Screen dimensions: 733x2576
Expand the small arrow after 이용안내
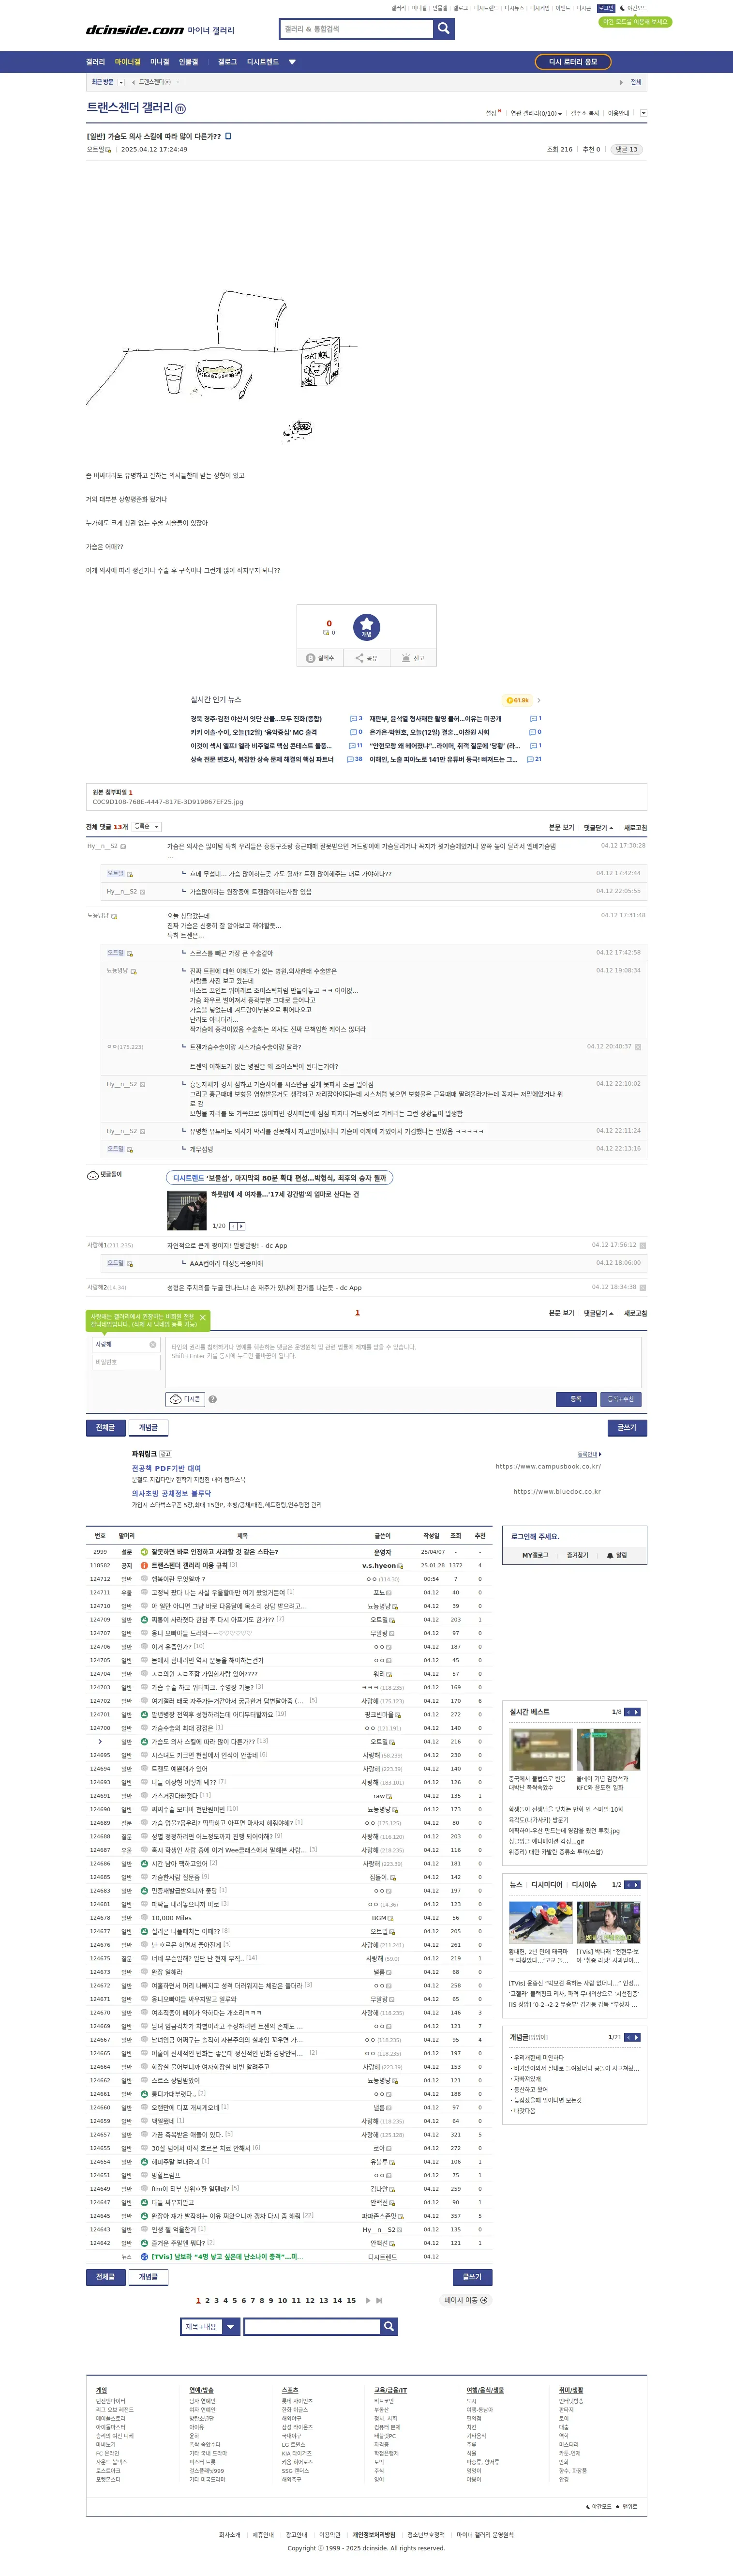pyautogui.click(x=643, y=113)
